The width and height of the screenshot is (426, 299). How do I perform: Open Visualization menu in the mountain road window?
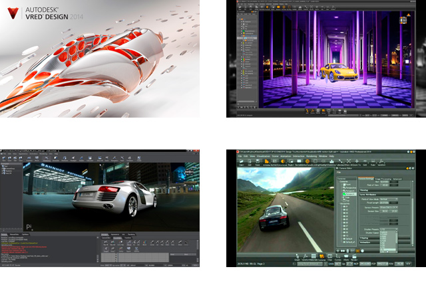click(264, 156)
